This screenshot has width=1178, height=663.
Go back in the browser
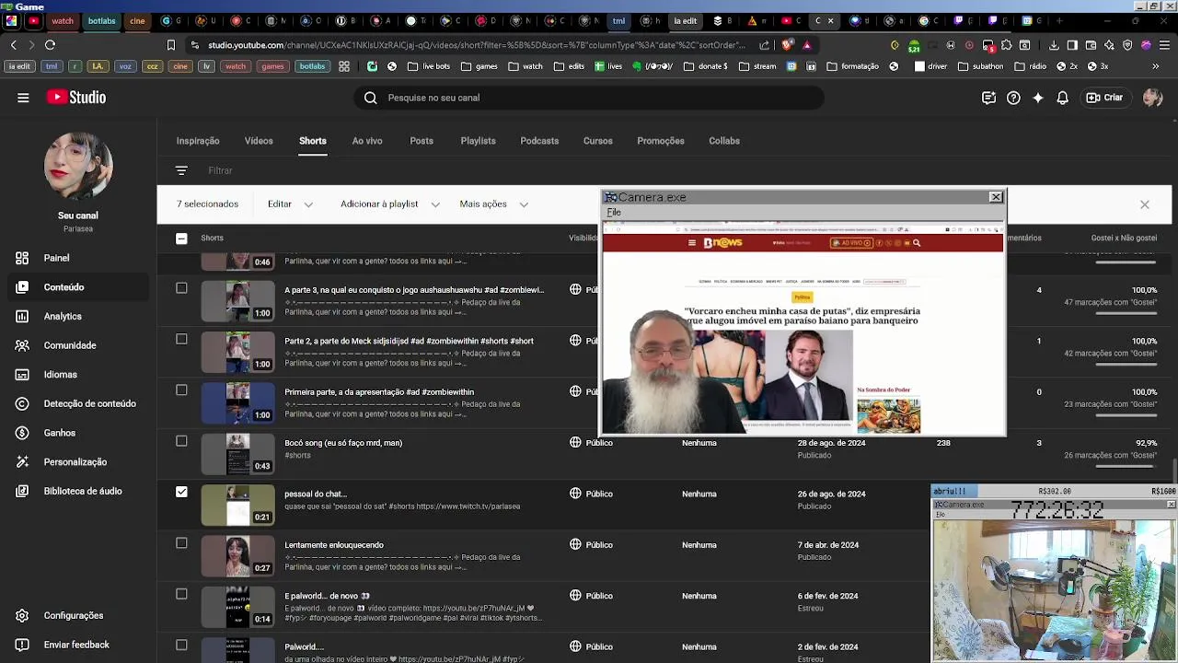(13, 45)
